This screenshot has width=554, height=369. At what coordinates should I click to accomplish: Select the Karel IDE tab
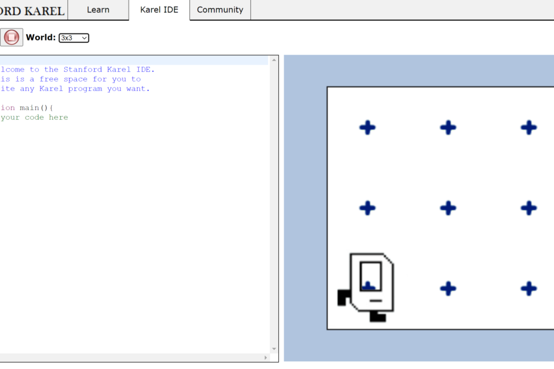(159, 10)
